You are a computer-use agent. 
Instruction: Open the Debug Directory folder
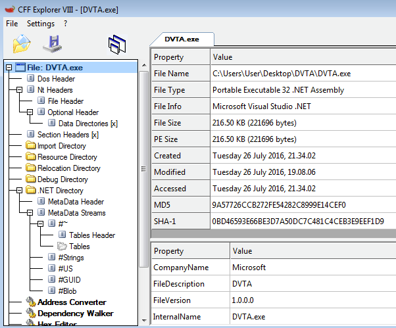click(62, 179)
